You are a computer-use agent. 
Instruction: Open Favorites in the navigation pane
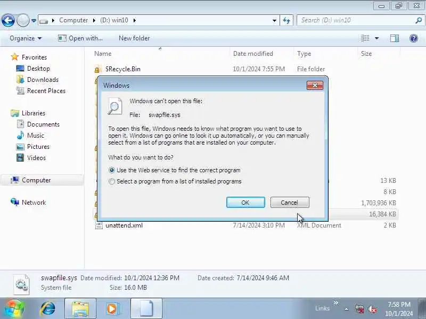[x=34, y=57]
